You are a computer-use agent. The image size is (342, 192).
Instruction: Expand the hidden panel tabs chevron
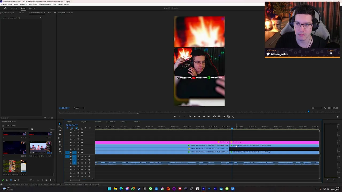coord(55,13)
